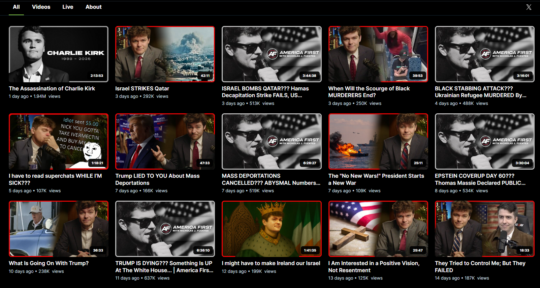Click '10 days ago • 238K views' text
The height and width of the screenshot is (288, 540).
[36, 271]
